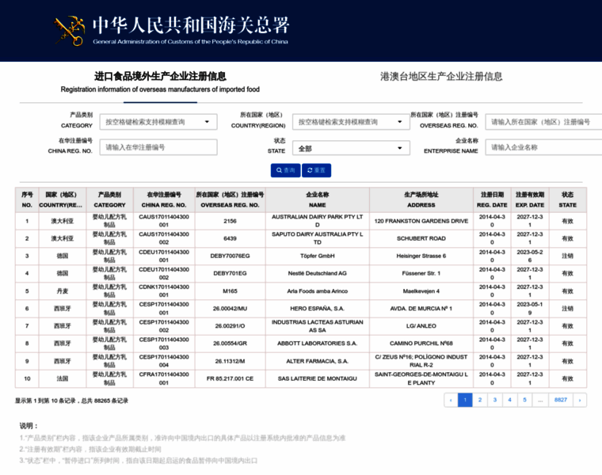The height and width of the screenshot is (475, 602).
Task: Switch to the 港澳台地区生产企业注册信息 tab
Action: coord(441,77)
